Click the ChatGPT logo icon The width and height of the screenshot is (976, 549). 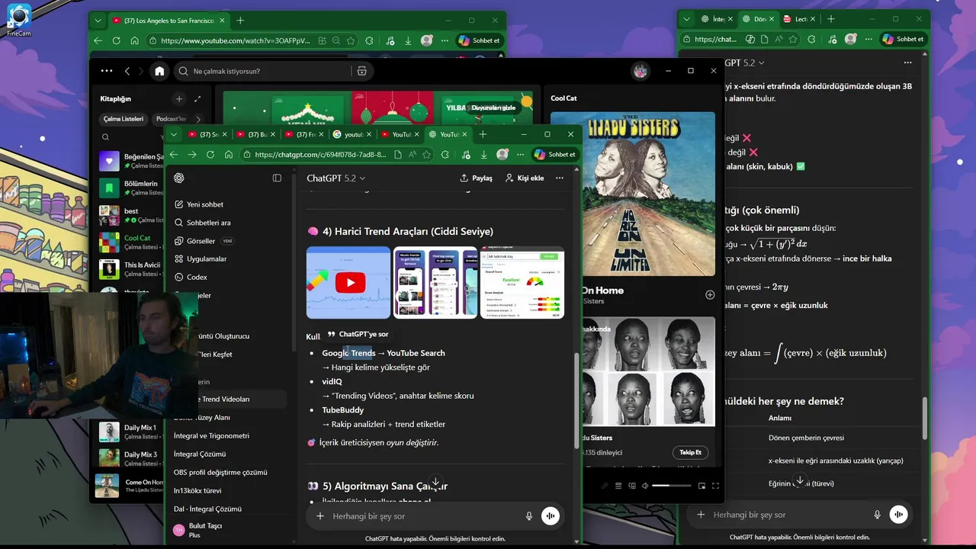click(x=178, y=178)
